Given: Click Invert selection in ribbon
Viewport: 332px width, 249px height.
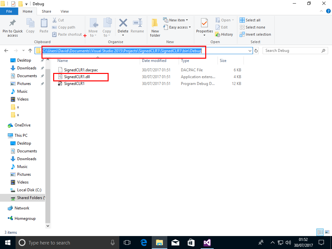Looking at the screenshot, I should (255, 34).
